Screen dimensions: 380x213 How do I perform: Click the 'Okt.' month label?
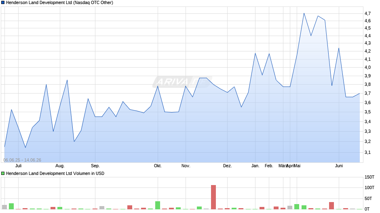[158, 166]
